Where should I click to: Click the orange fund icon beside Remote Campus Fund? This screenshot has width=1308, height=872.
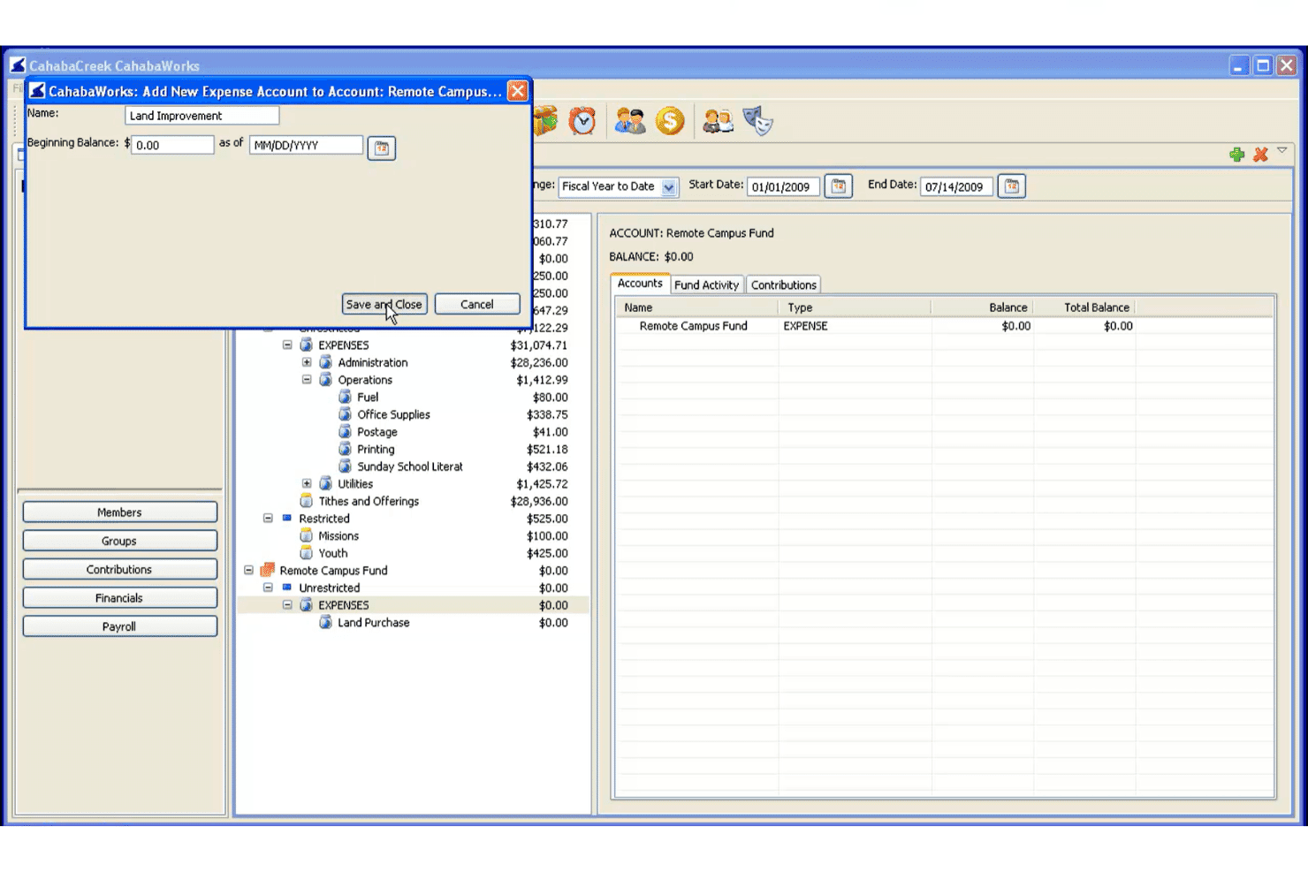(267, 571)
